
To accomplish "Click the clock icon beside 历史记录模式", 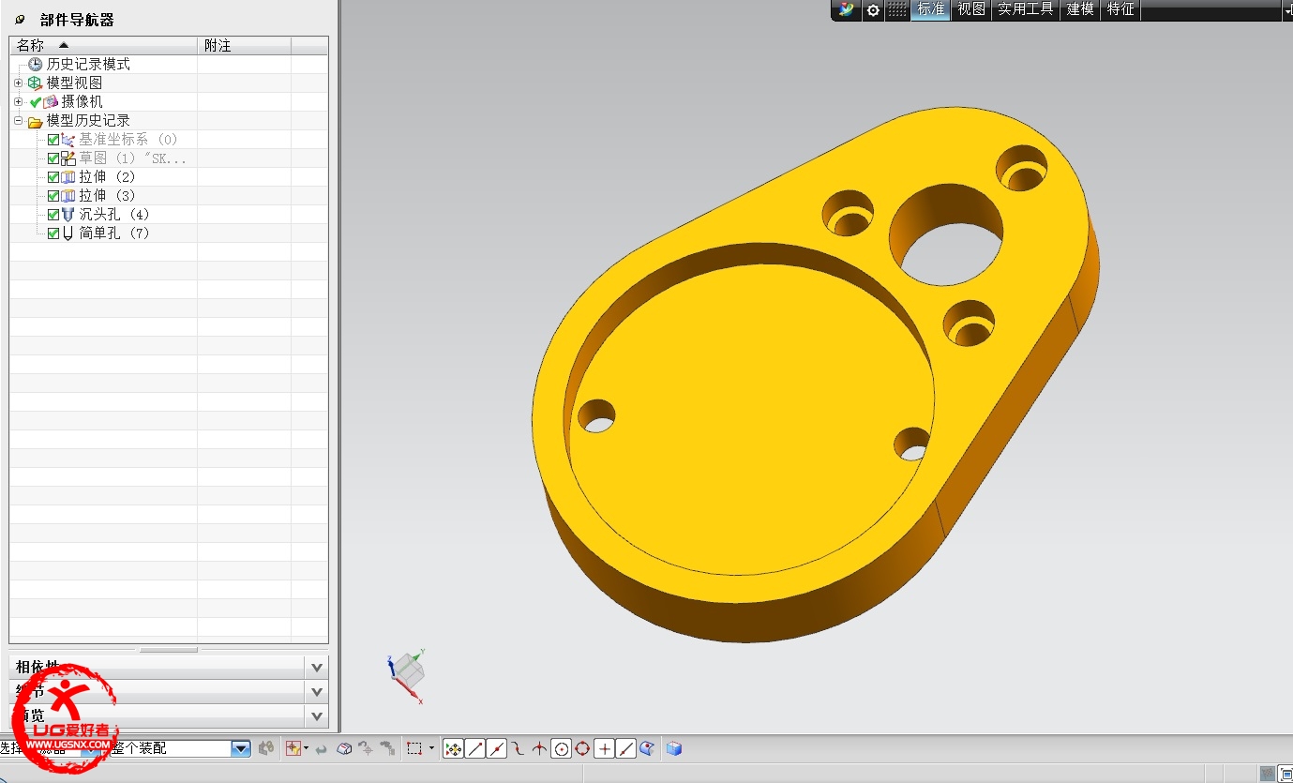I will (x=36, y=64).
